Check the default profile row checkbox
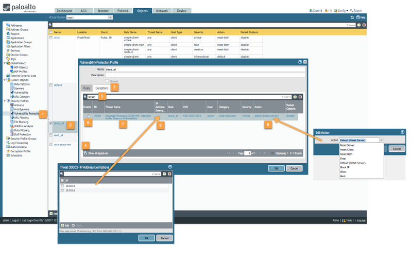Viewport: 412px width, 261px height. coord(50,85)
